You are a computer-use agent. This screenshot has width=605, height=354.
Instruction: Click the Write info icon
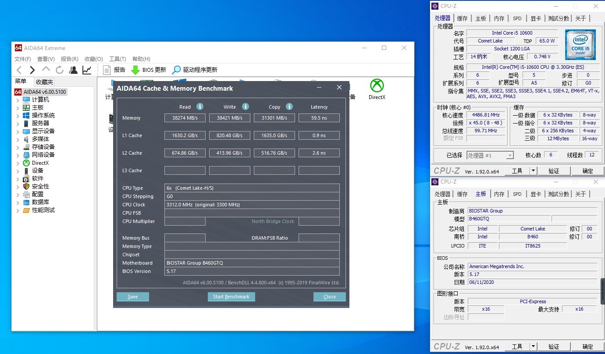(246, 106)
